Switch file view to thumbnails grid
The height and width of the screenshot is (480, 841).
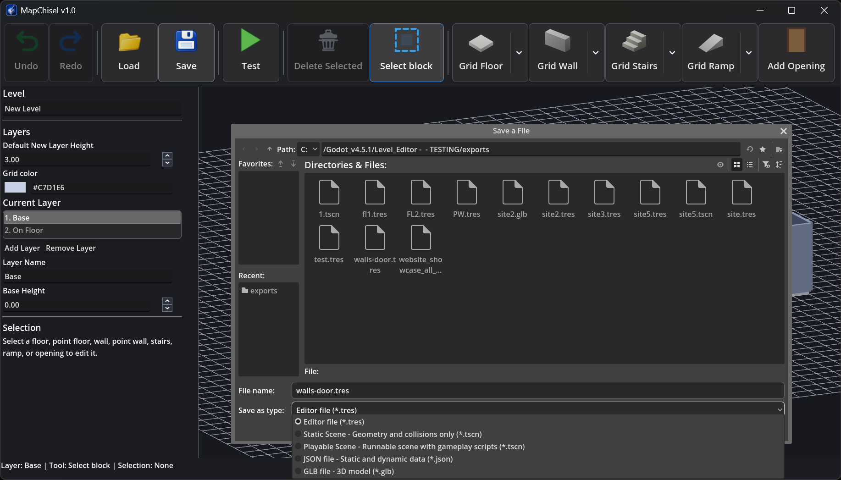[737, 165]
